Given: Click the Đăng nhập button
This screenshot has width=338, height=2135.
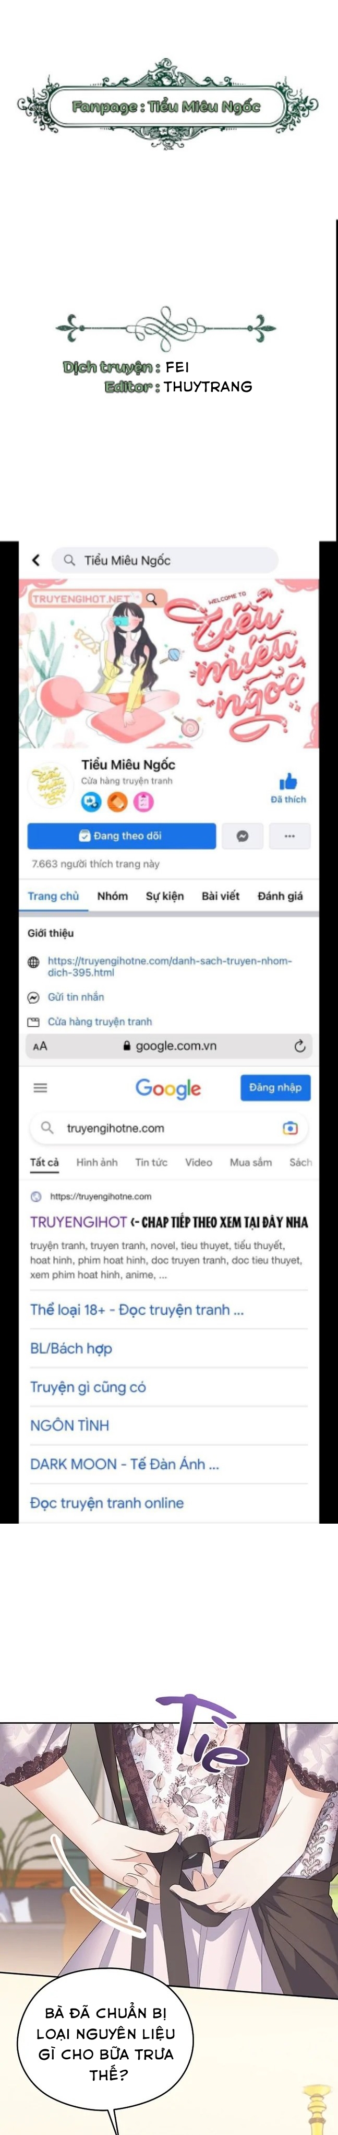Looking at the screenshot, I should [275, 1087].
